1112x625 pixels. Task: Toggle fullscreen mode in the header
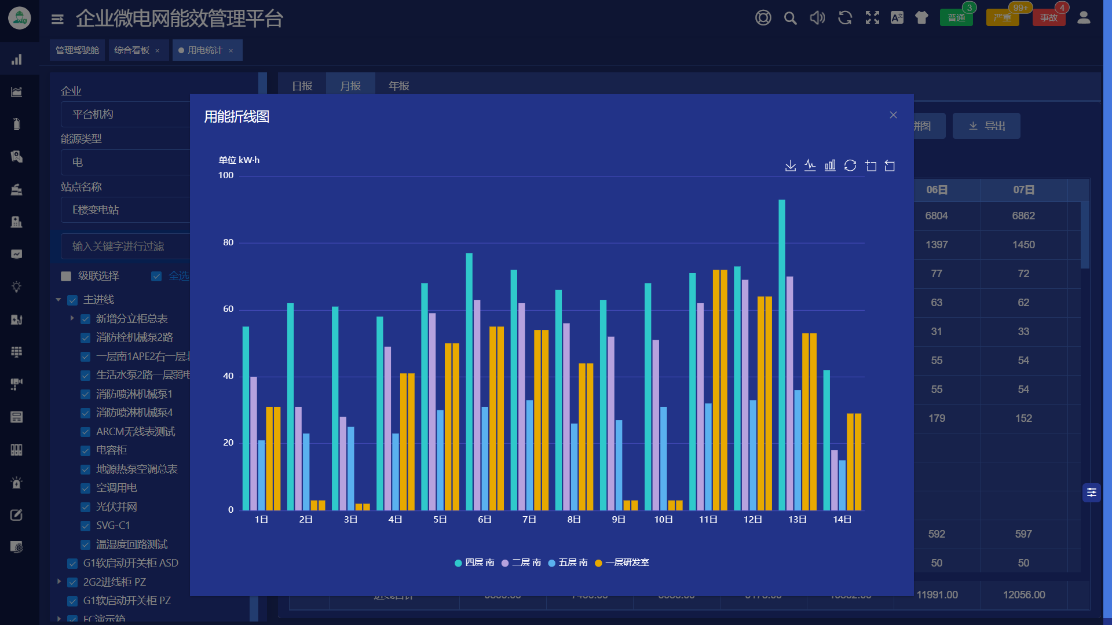coord(872,18)
